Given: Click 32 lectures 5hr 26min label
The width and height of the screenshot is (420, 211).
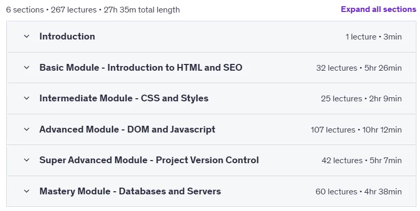Looking at the screenshot, I should tap(359, 68).
